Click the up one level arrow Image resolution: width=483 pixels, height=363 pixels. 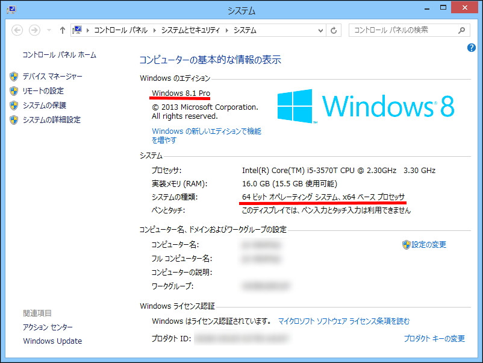63,30
